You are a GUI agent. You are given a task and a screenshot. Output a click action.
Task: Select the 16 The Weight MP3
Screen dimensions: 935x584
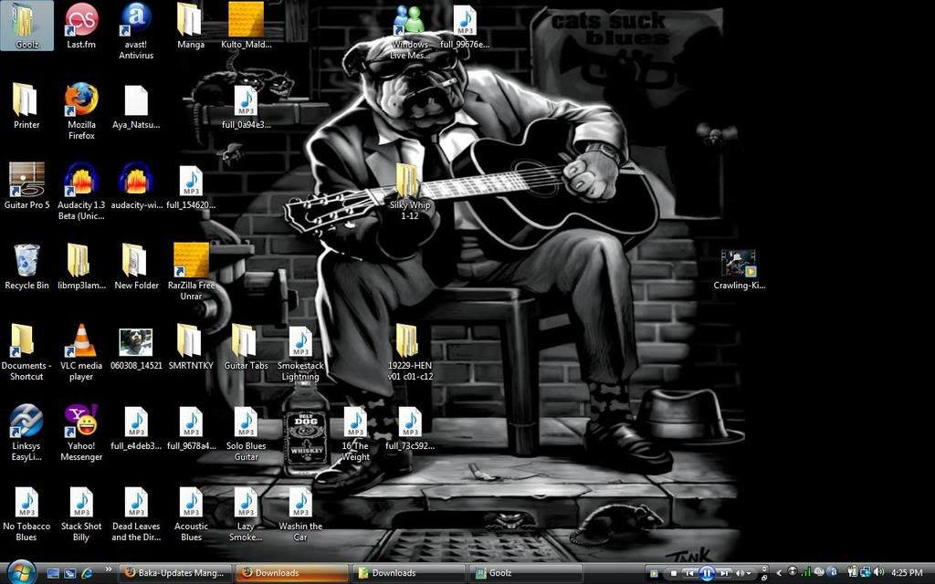pyautogui.click(x=355, y=433)
